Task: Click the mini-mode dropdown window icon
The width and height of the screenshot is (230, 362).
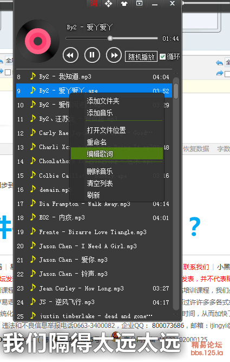Action: coord(139,3)
